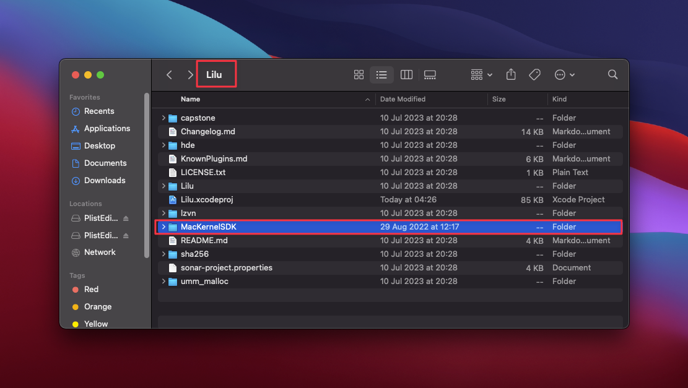Select the Changelog.md file icon
688x388 pixels.
172,132
